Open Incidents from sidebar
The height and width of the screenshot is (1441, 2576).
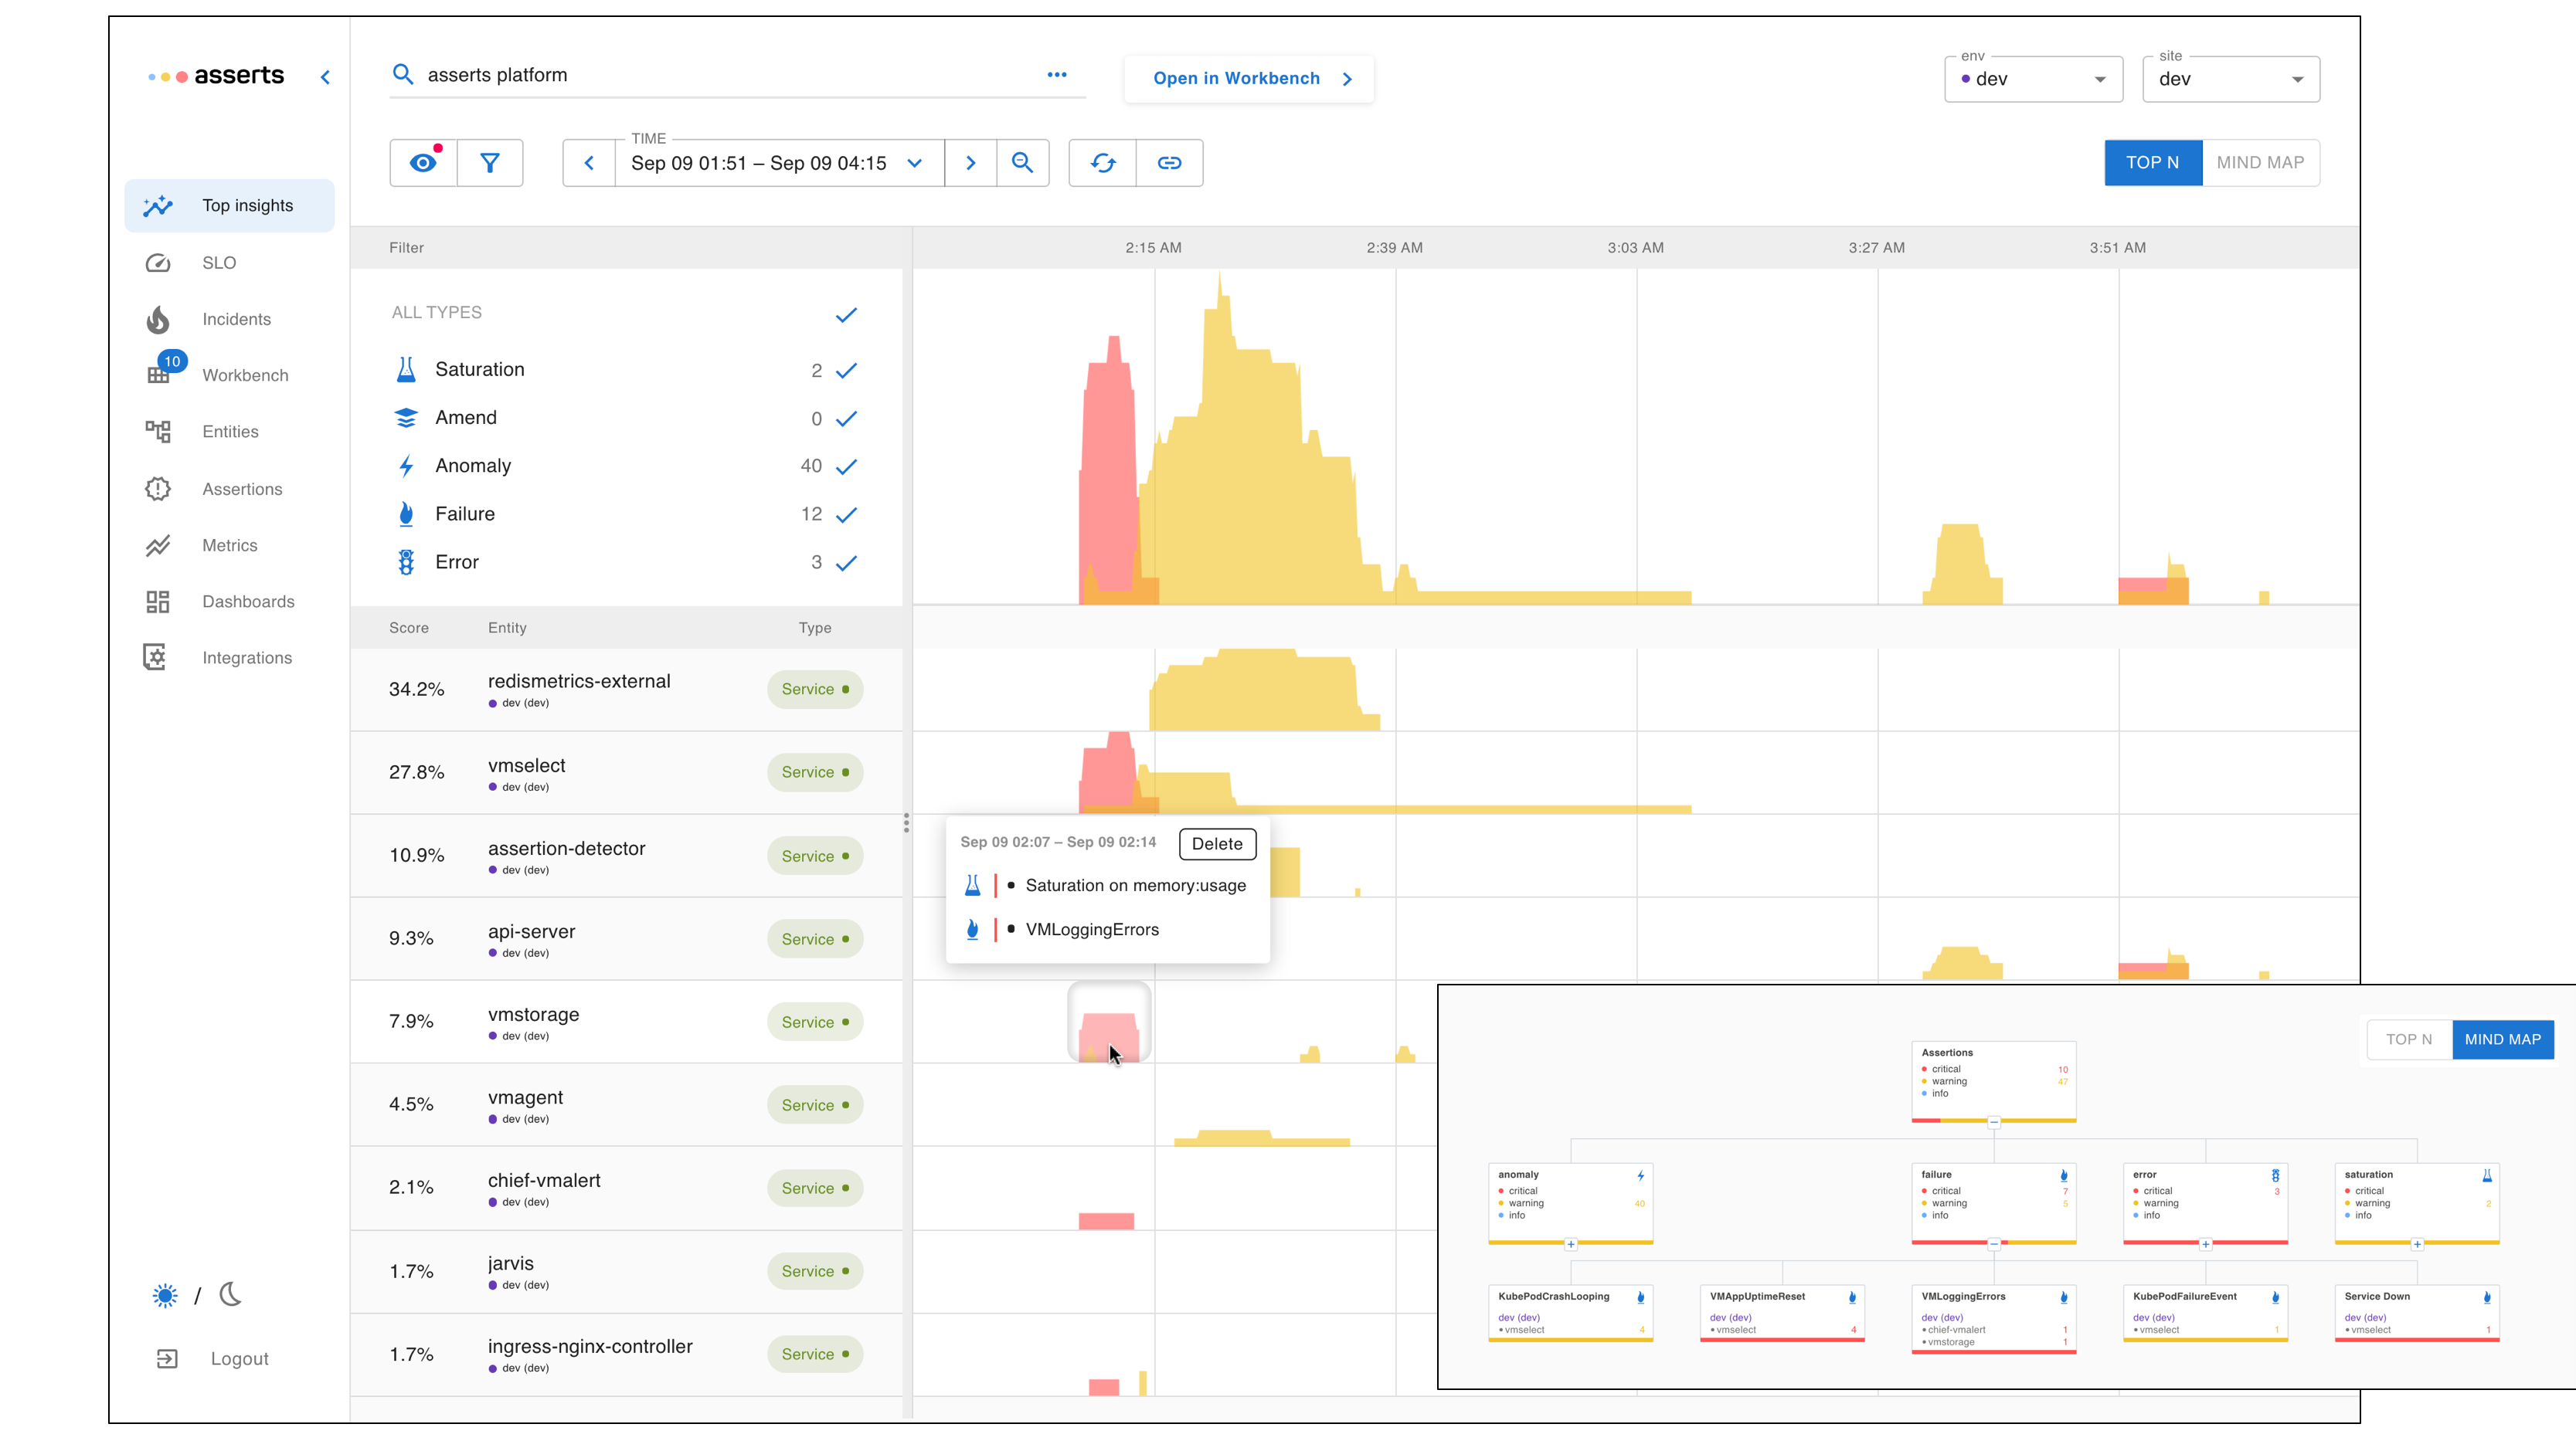[236, 319]
